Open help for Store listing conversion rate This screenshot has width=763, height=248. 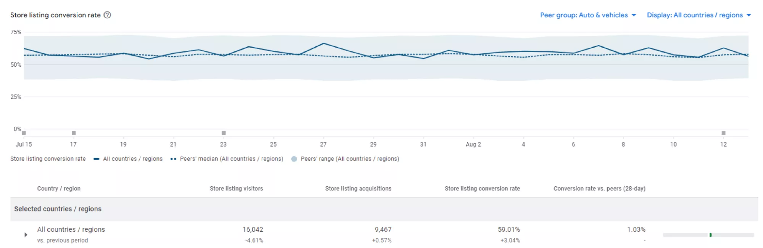pos(107,15)
